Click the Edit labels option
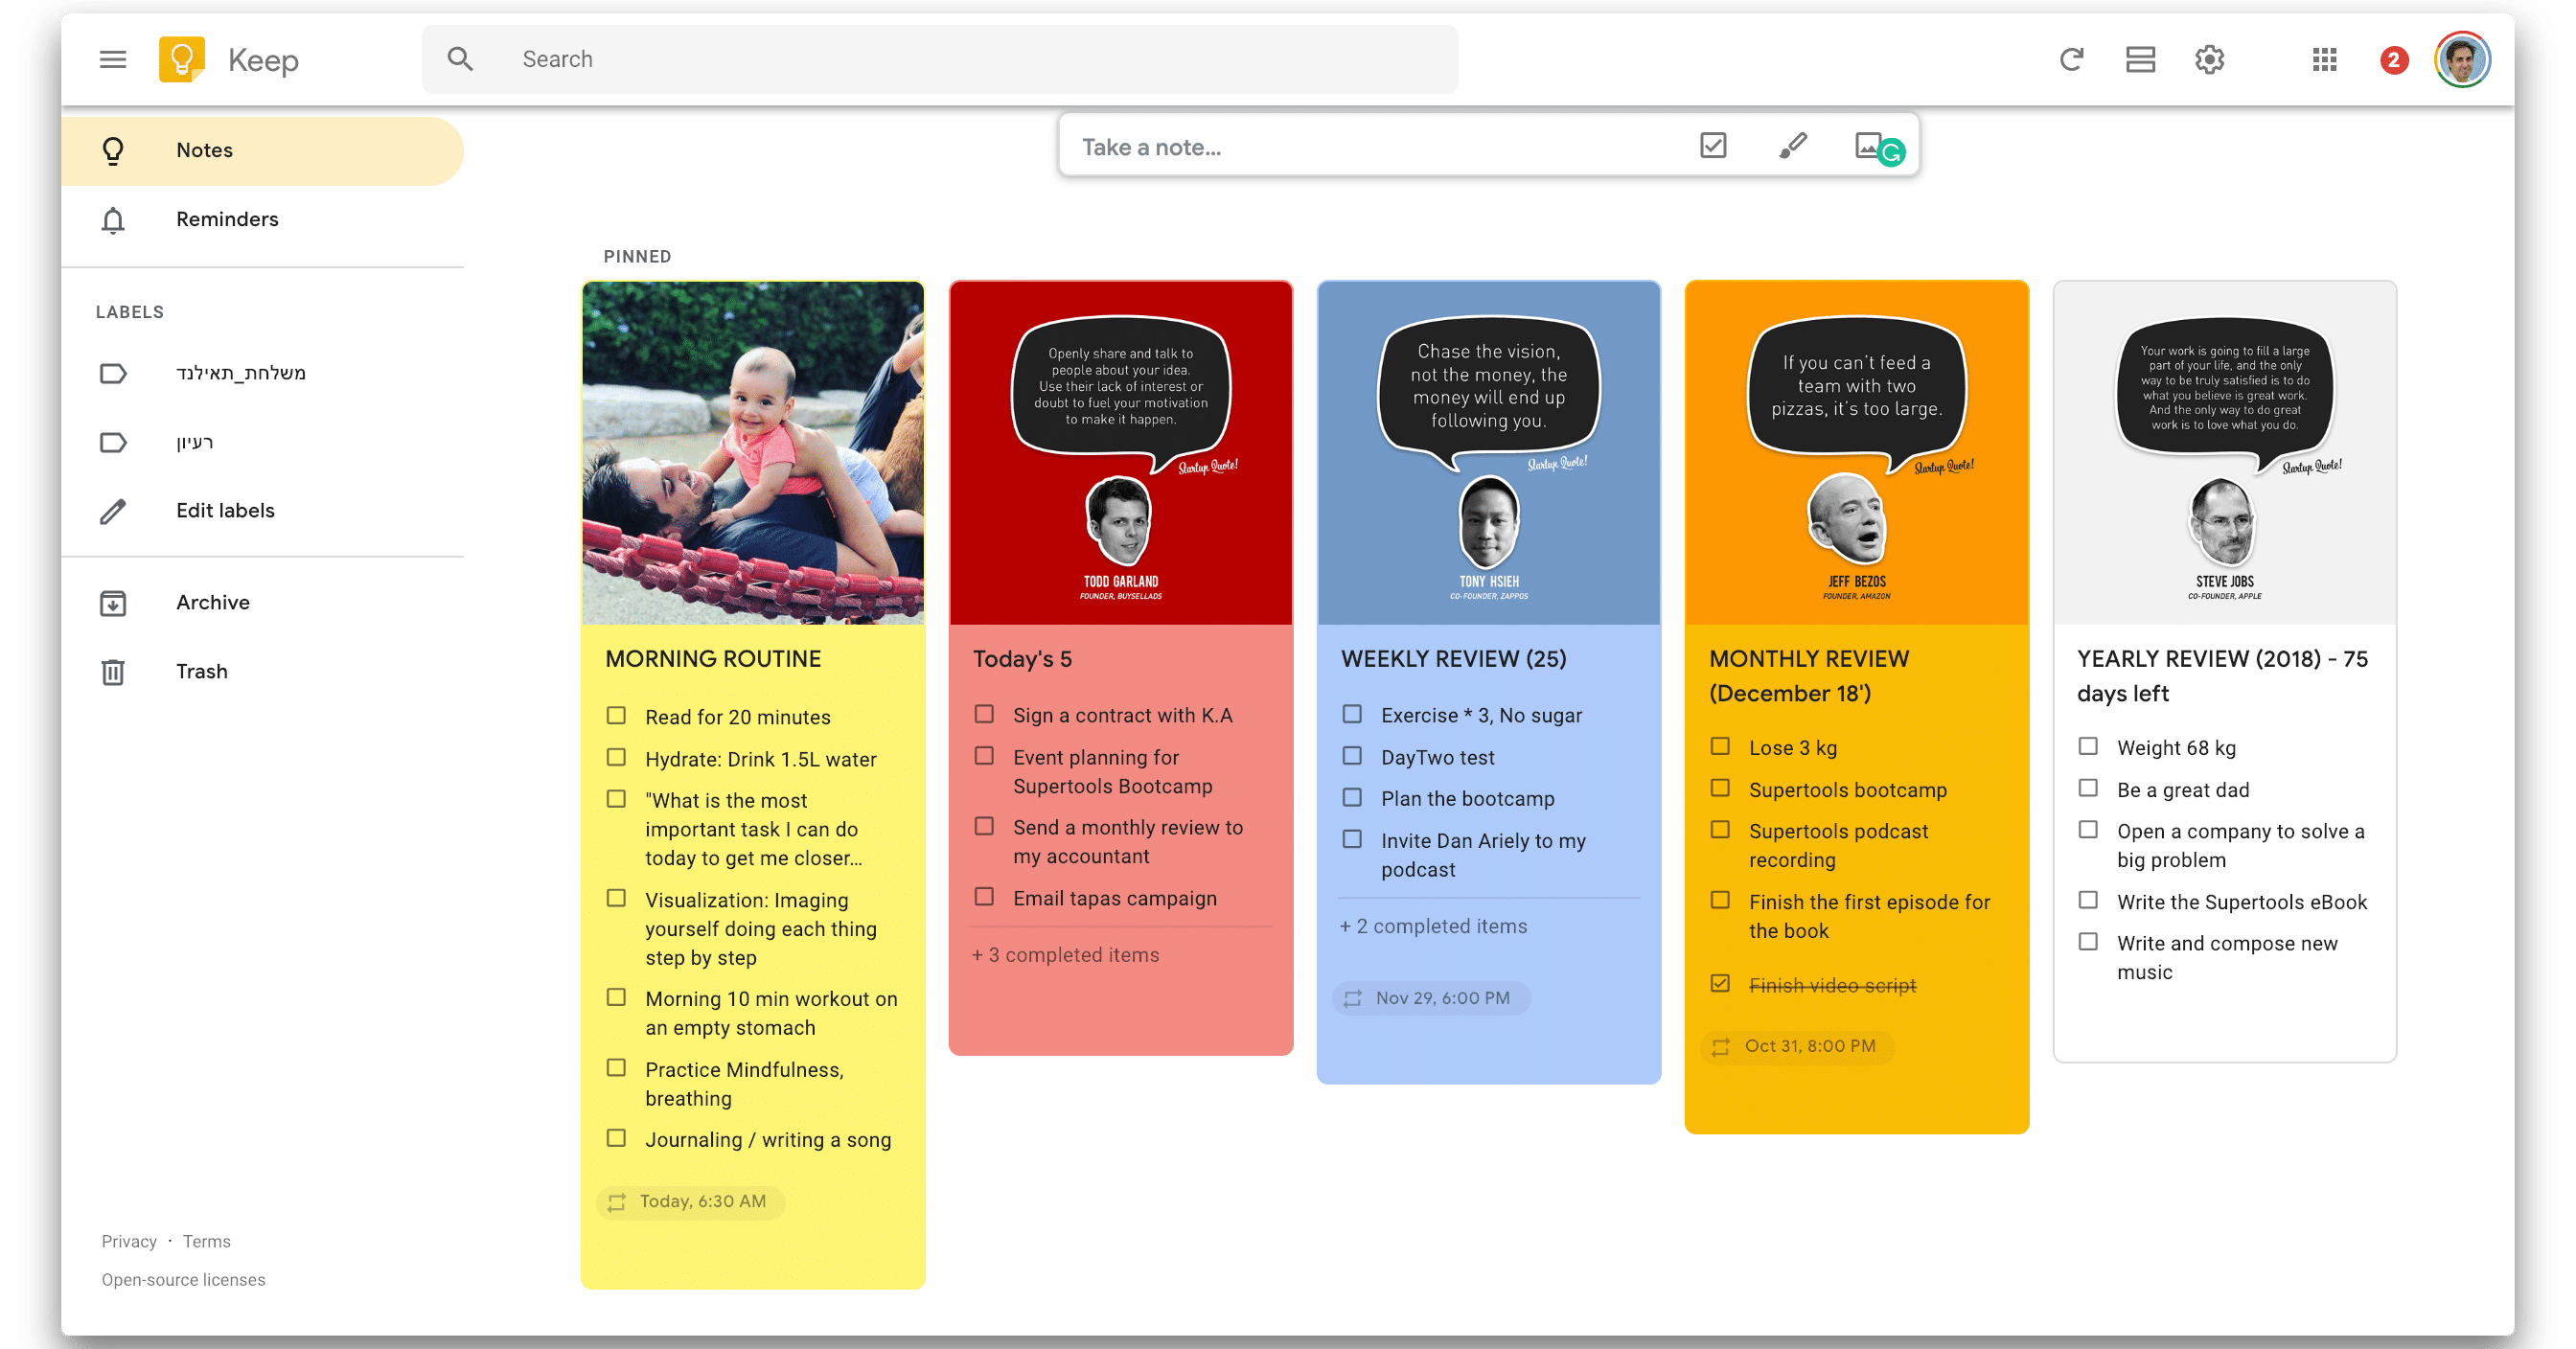Image resolution: width=2576 pixels, height=1349 pixels. coord(225,510)
